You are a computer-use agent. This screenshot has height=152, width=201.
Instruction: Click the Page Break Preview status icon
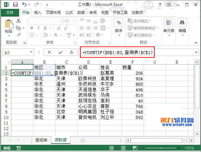point(135,148)
